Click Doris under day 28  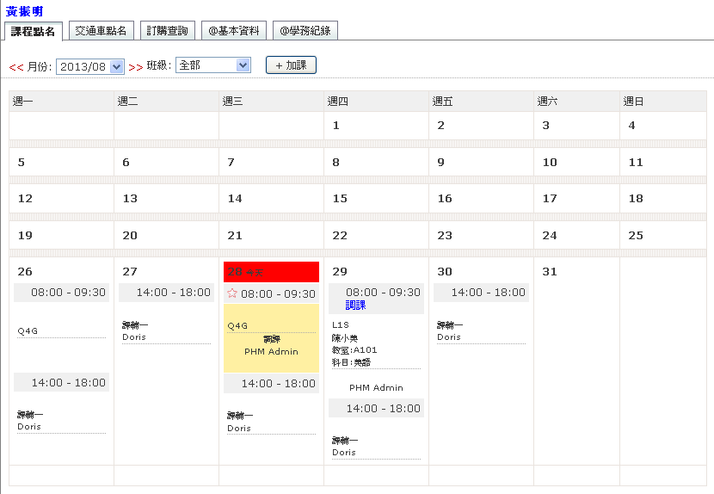click(x=239, y=429)
